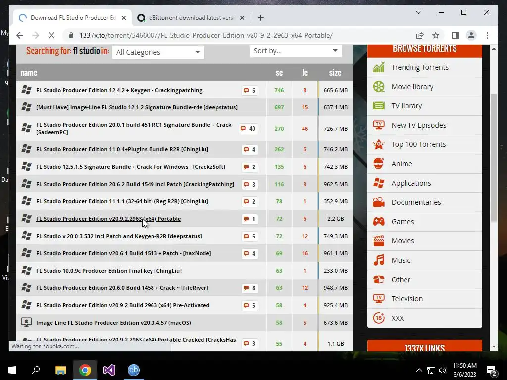
Task: Click the 2.2 GB size cell
Action: (x=335, y=219)
